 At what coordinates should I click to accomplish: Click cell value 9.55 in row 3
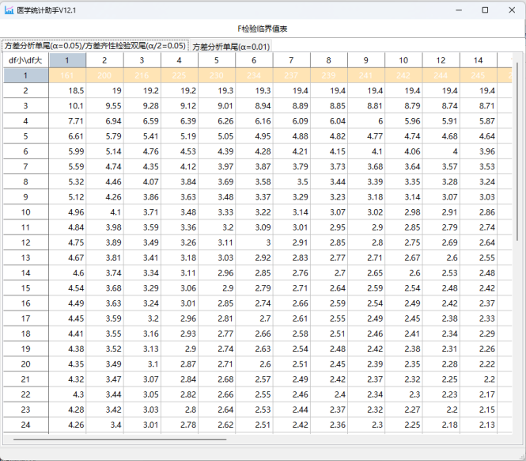click(104, 106)
